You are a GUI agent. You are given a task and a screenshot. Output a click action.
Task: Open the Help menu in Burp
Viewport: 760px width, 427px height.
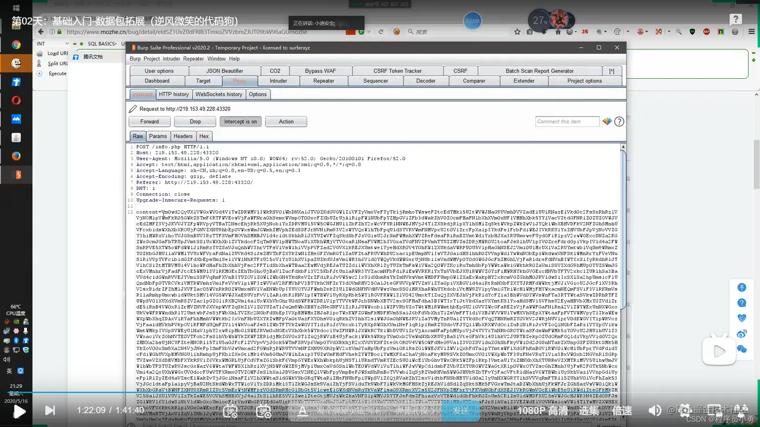[x=234, y=59]
